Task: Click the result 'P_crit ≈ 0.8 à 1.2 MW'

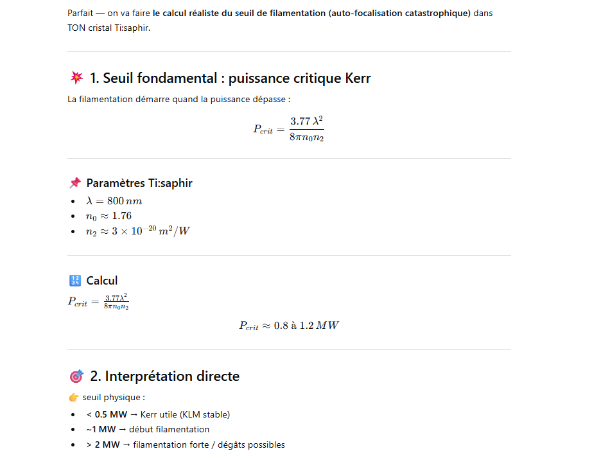Action: click(x=289, y=326)
